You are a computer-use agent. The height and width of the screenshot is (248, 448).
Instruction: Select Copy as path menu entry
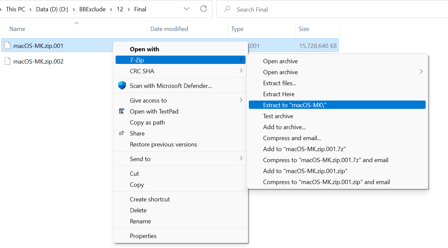point(147,122)
